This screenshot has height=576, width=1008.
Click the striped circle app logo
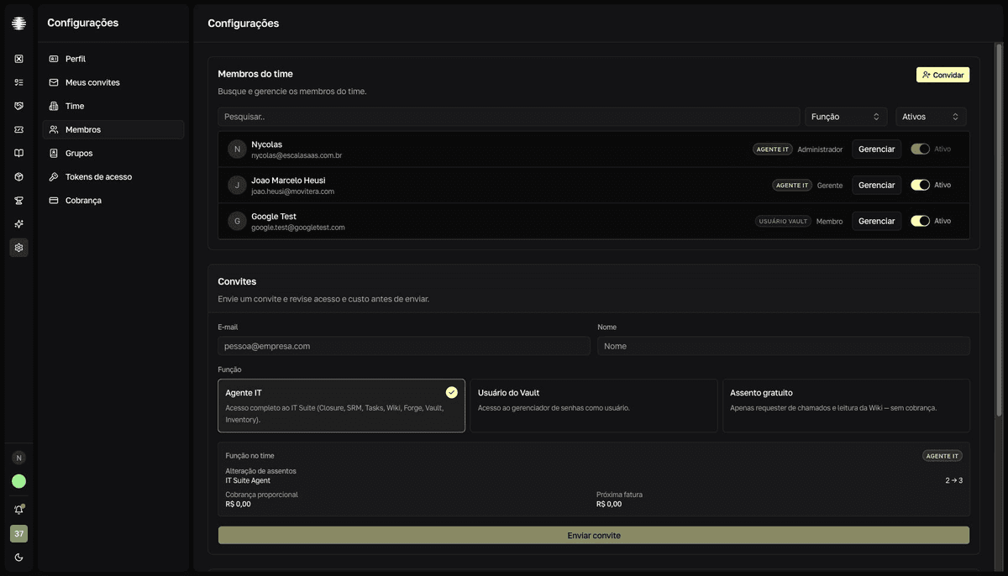[x=18, y=24]
